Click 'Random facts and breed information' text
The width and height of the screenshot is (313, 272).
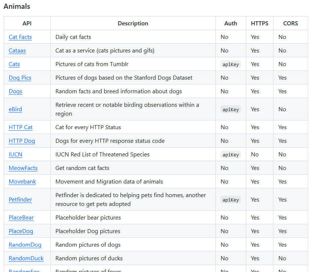coord(119,91)
